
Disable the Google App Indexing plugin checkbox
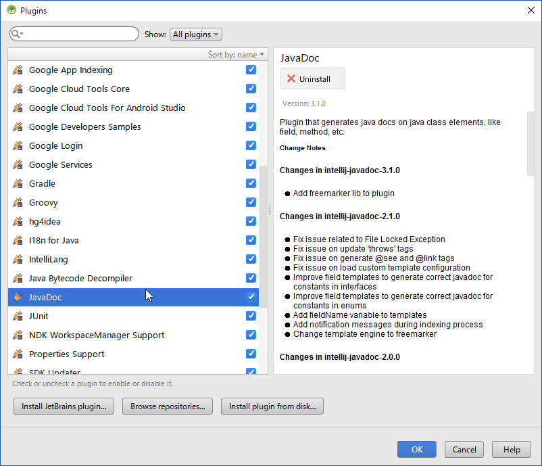(x=251, y=70)
